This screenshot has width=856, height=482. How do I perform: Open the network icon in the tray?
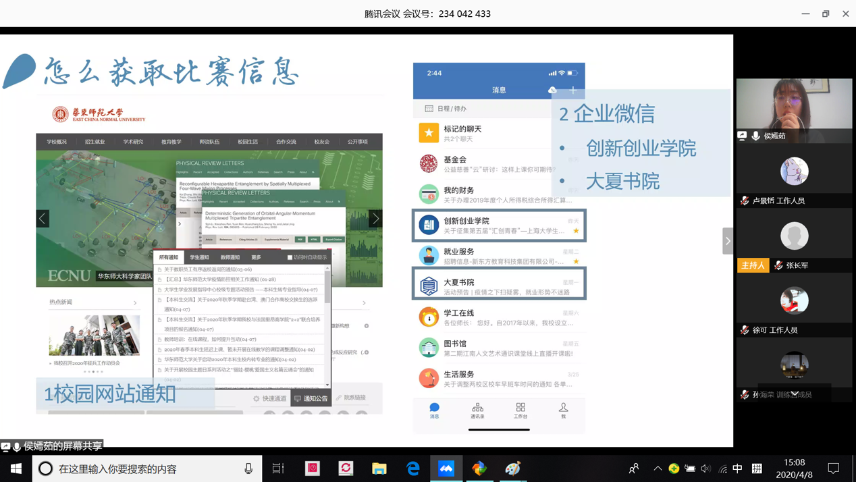[x=722, y=468]
